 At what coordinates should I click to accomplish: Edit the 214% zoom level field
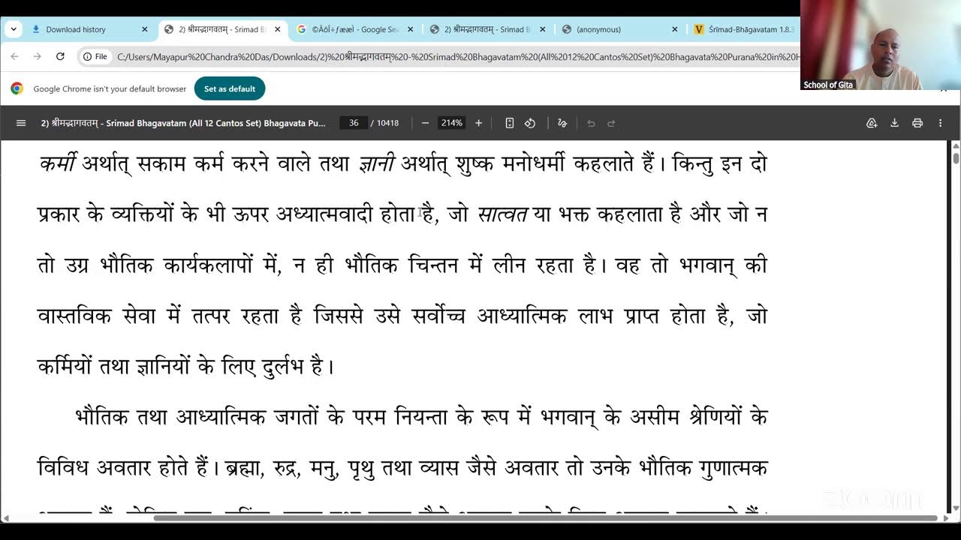pos(452,123)
